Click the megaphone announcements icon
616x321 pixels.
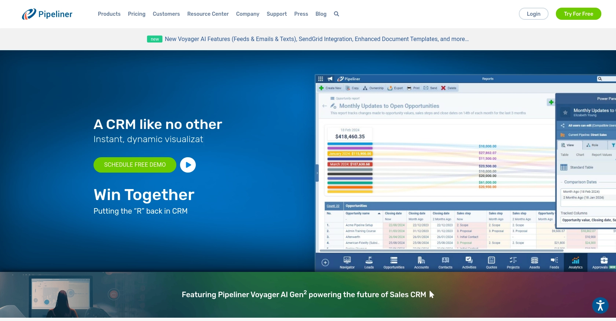[330, 79]
